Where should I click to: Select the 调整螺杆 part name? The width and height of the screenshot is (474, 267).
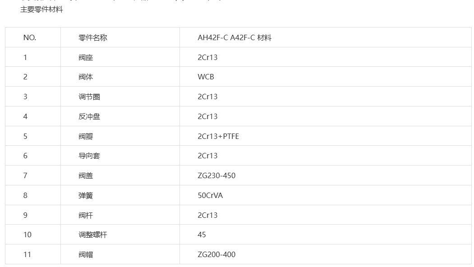tap(93, 235)
